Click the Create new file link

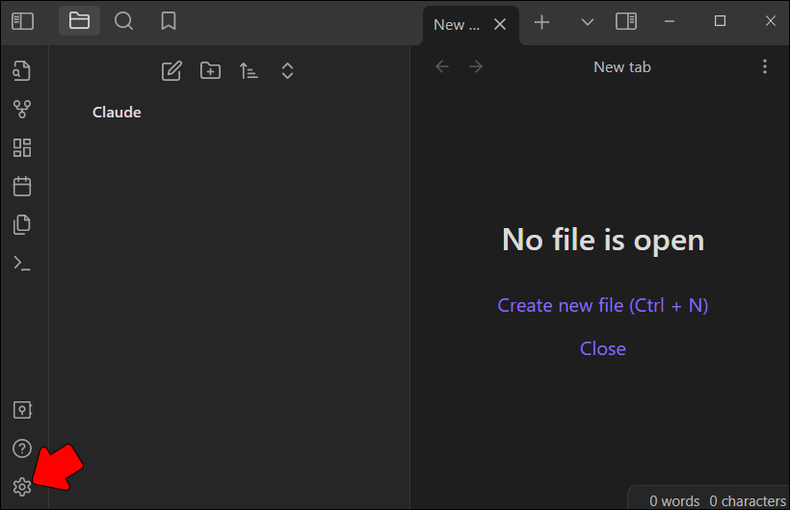(603, 306)
